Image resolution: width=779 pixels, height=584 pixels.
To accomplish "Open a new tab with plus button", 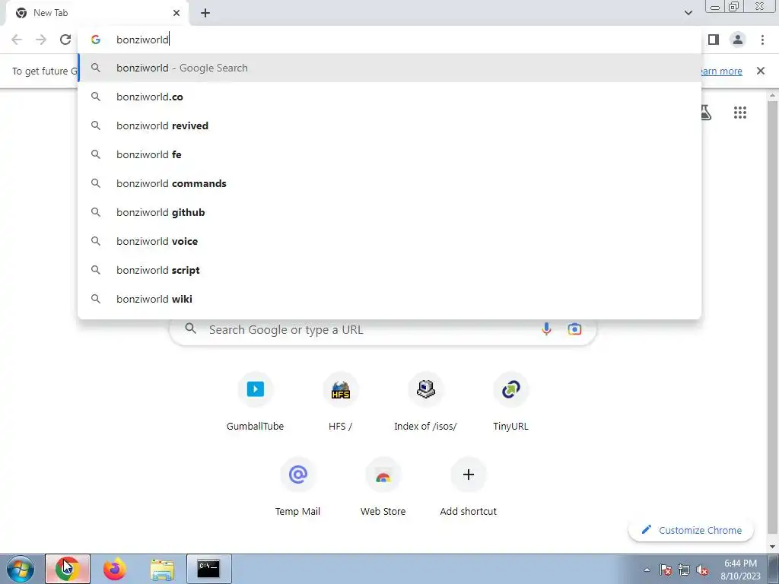I will 205,13.
